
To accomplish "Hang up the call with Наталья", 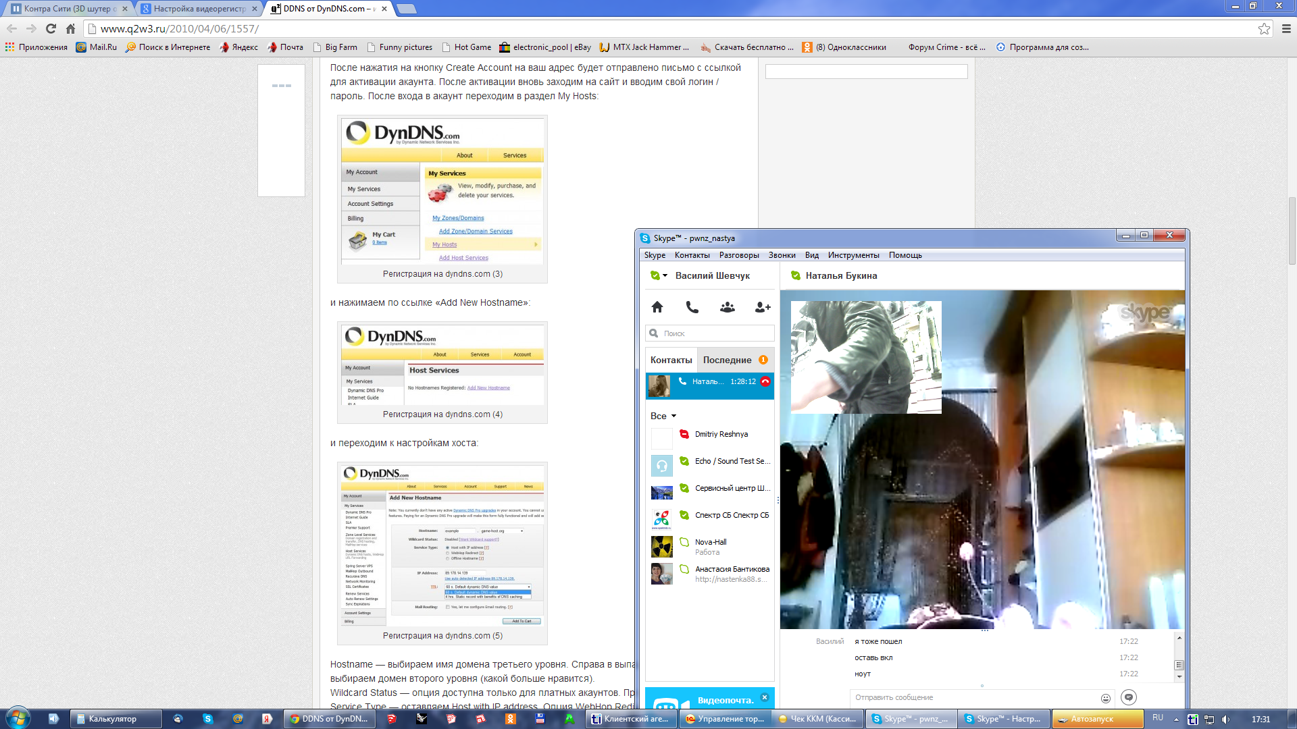I will tap(765, 381).
